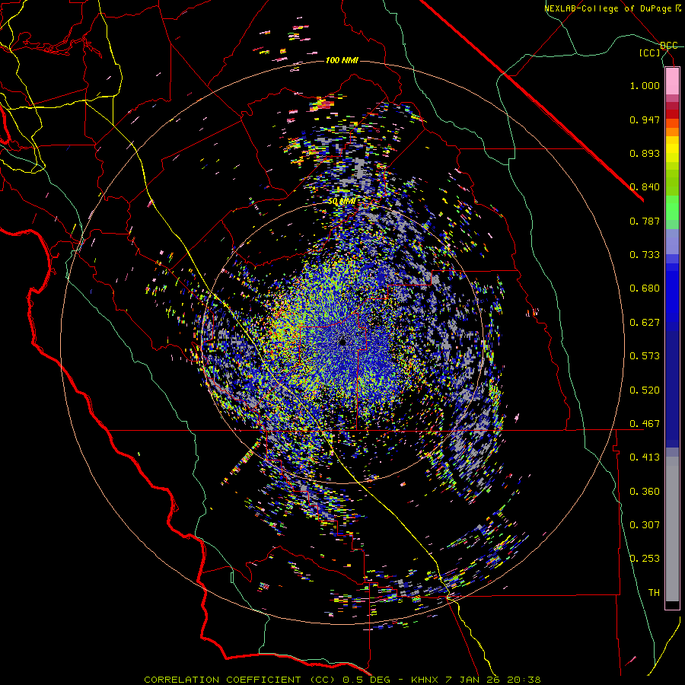Viewport: 685px width, 685px height.
Task: Click the 0.253 scale value
Action: 645,559
